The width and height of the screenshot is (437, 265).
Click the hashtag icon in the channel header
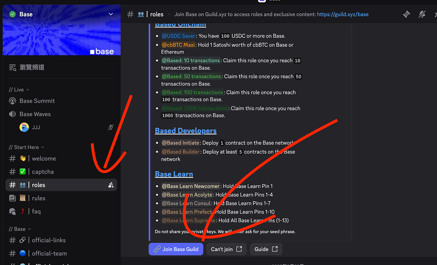pos(130,14)
